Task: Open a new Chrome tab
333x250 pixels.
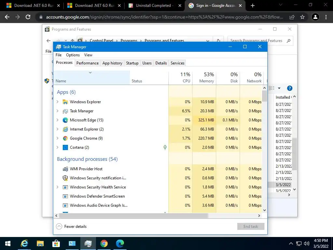Action: 252,6
